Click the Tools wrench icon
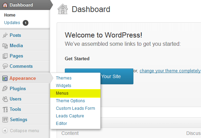The width and height of the screenshot is (201, 138). tap(5, 109)
